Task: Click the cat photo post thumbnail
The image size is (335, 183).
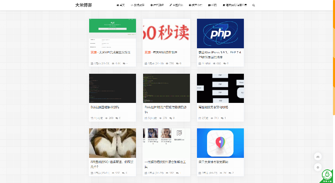Action: tap(113, 143)
